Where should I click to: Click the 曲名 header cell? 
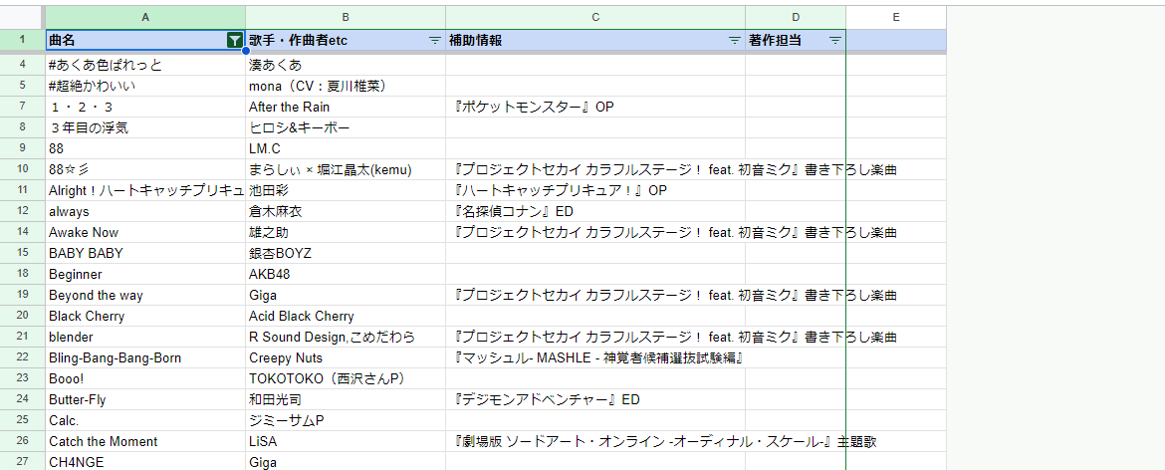(x=145, y=40)
